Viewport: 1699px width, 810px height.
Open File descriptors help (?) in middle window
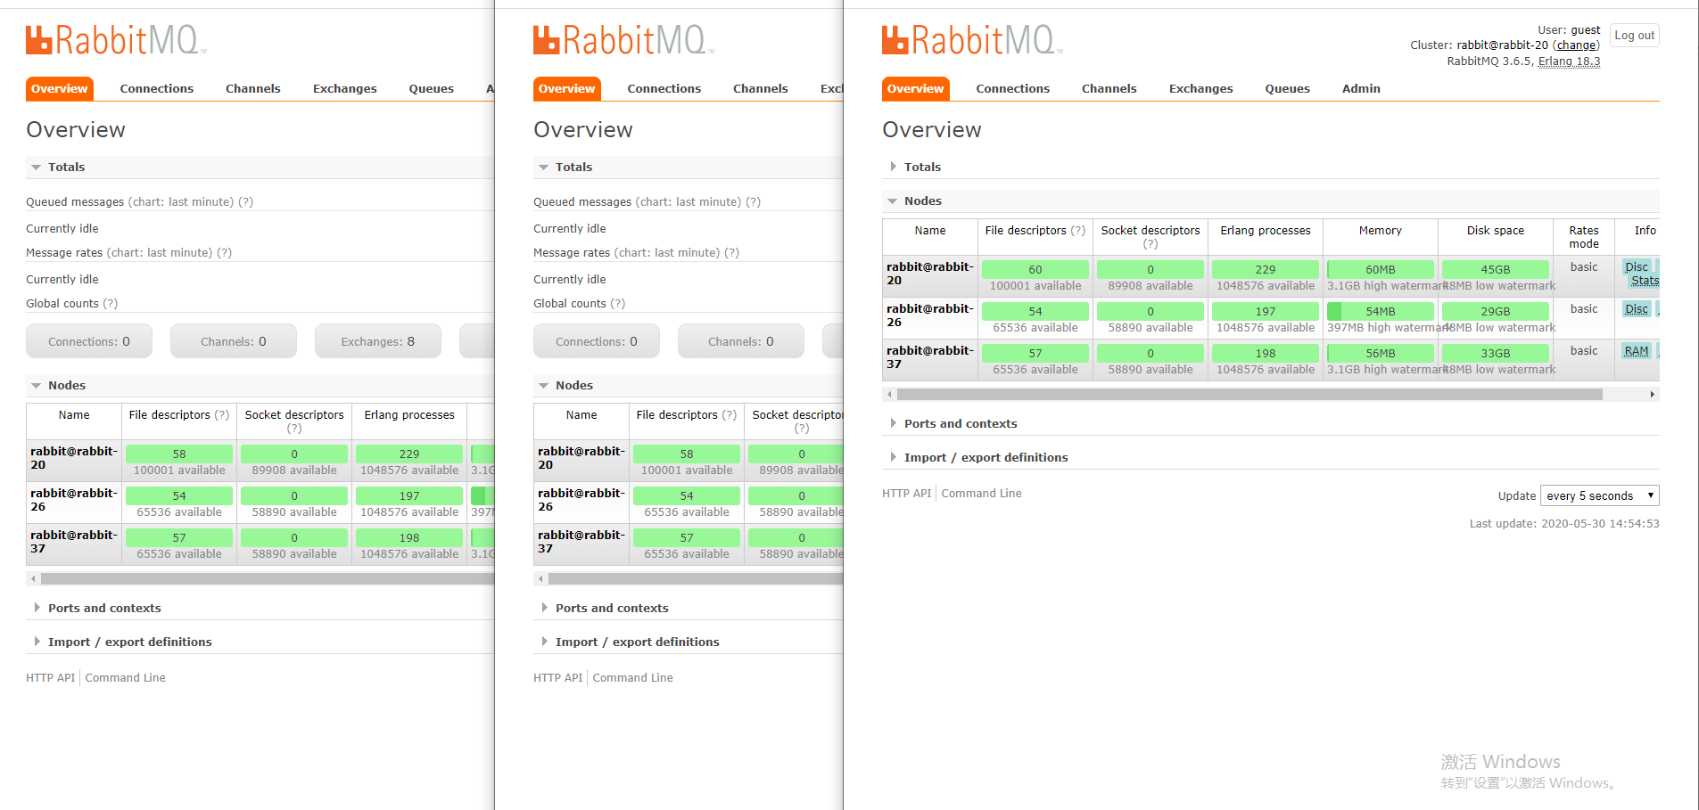[730, 414]
